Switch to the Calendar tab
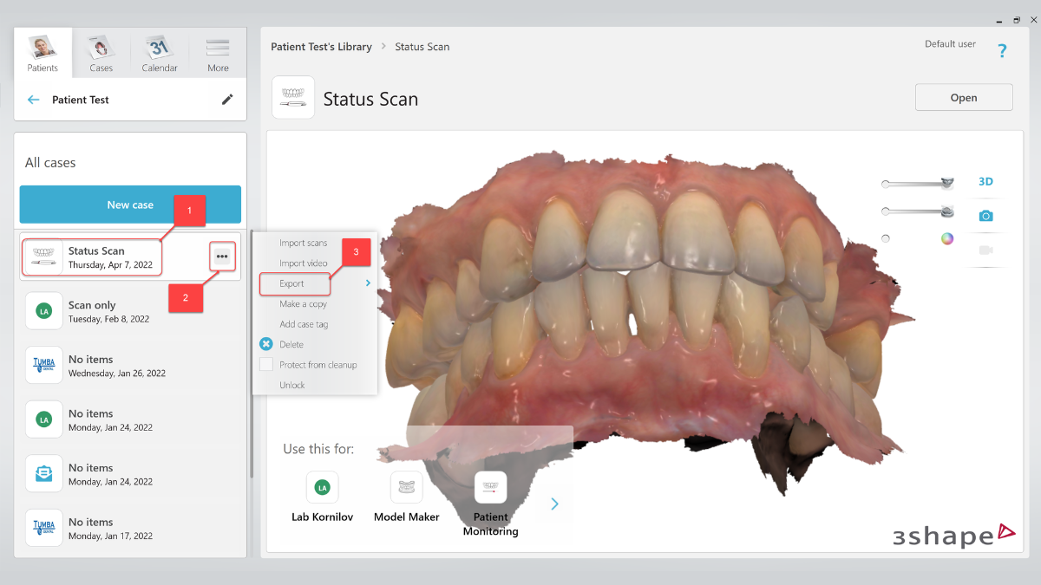The height and width of the screenshot is (585, 1041). 160,54
